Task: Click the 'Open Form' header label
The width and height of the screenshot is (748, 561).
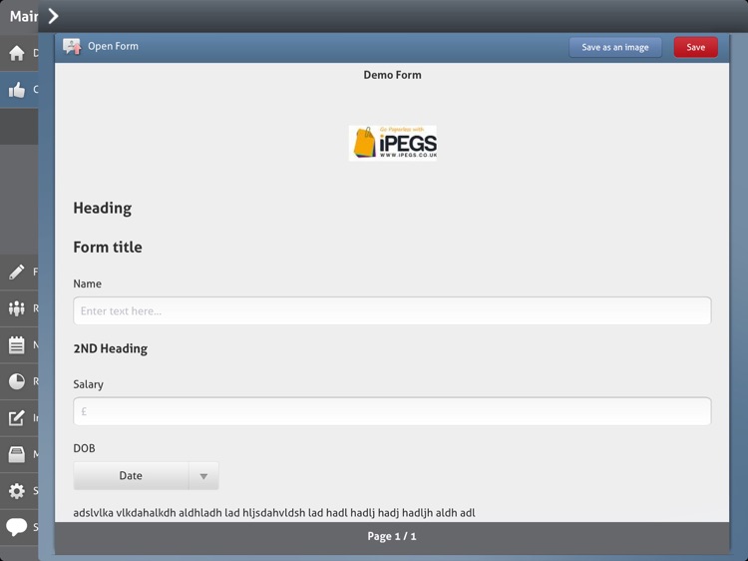Action: coord(113,46)
